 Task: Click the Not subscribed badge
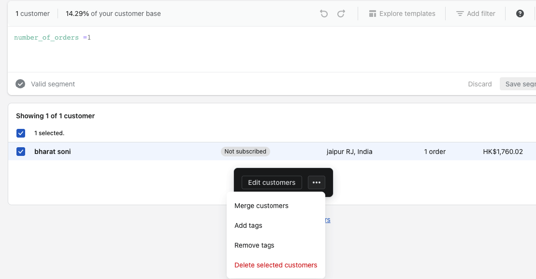[246, 152]
